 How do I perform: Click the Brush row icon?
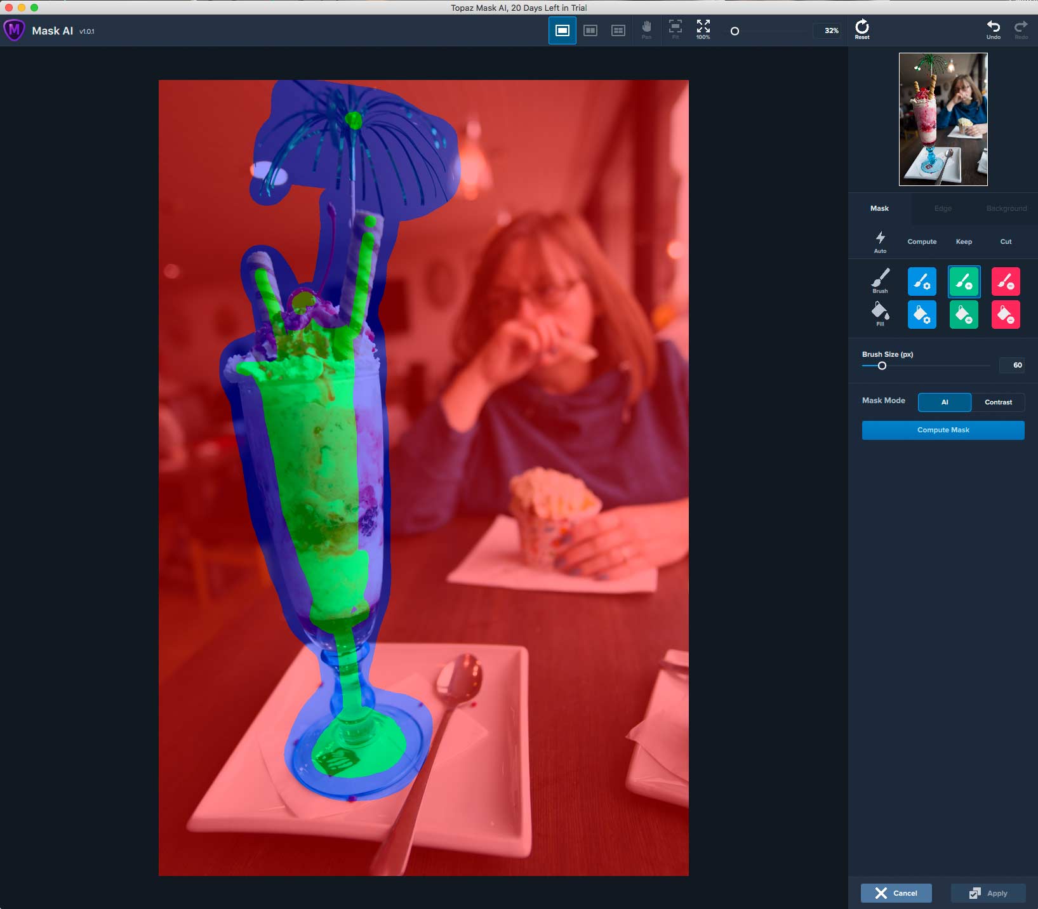point(880,280)
